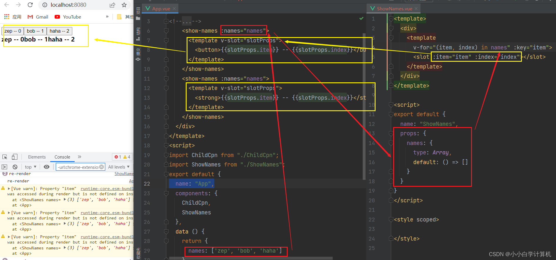Collapse the imports at line 19 in App.vue

166,155
